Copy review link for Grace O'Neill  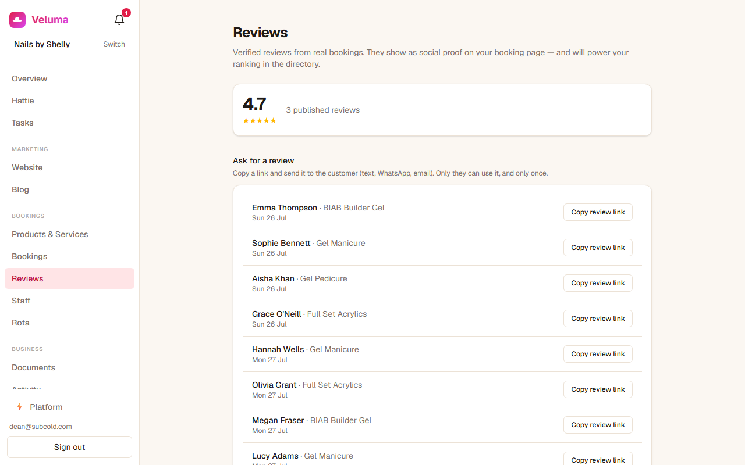point(598,319)
